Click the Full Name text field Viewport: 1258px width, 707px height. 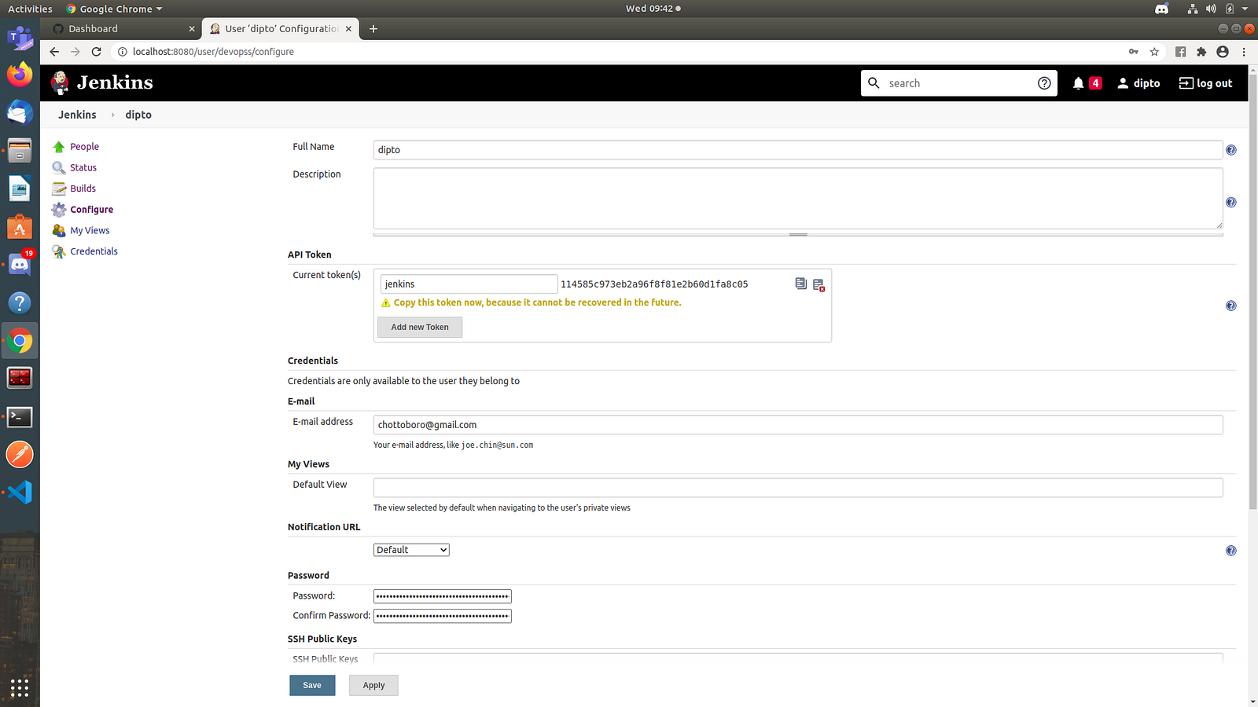coord(798,150)
